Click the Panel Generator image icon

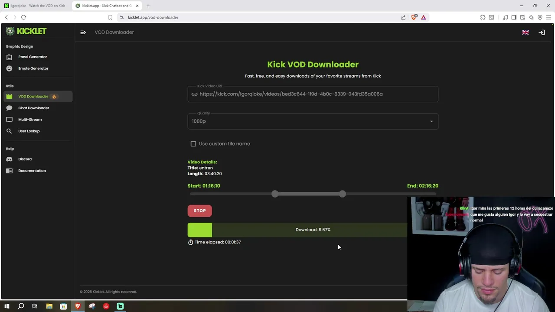[x=9, y=57]
